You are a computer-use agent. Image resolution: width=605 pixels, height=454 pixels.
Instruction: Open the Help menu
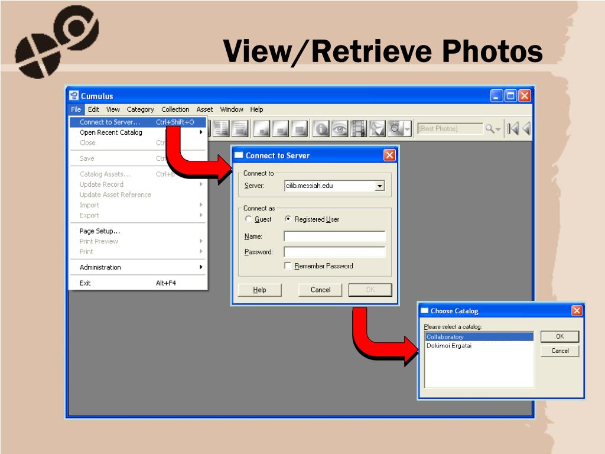pyautogui.click(x=256, y=109)
